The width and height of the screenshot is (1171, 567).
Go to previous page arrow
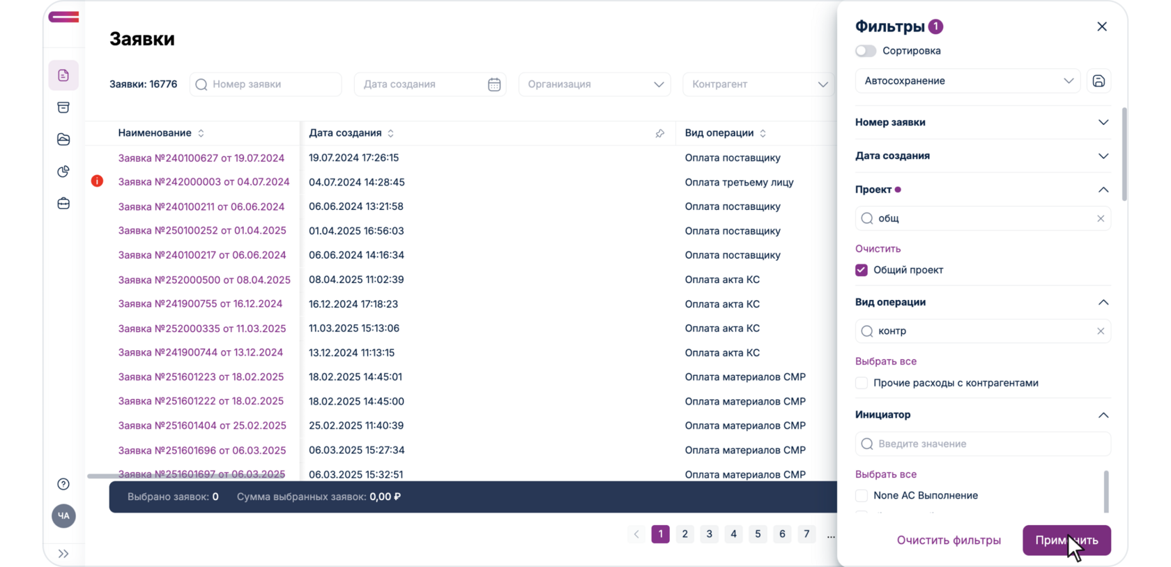click(636, 534)
